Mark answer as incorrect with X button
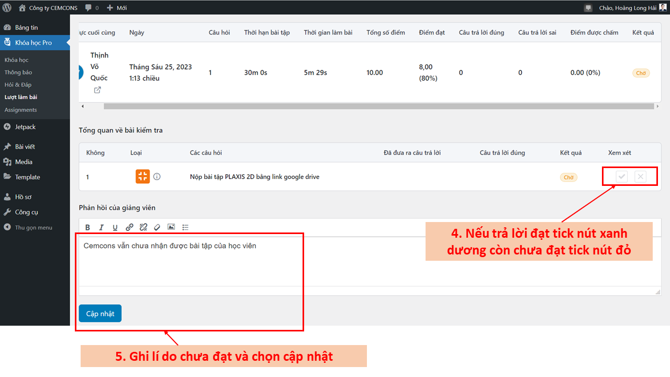 point(640,177)
